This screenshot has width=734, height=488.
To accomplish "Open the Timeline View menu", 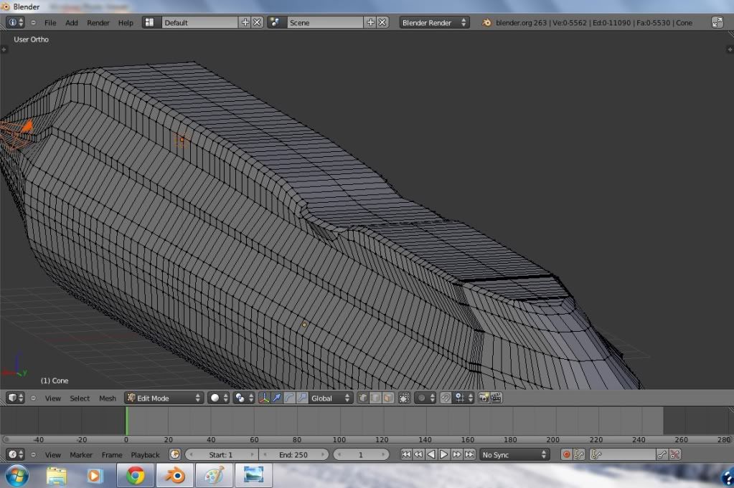I will [53, 455].
